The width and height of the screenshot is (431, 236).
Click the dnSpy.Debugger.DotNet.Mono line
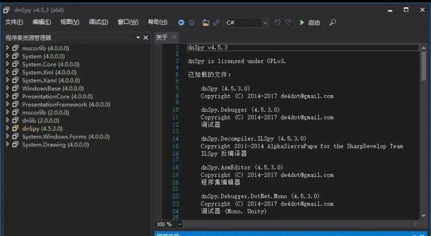click(260, 196)
